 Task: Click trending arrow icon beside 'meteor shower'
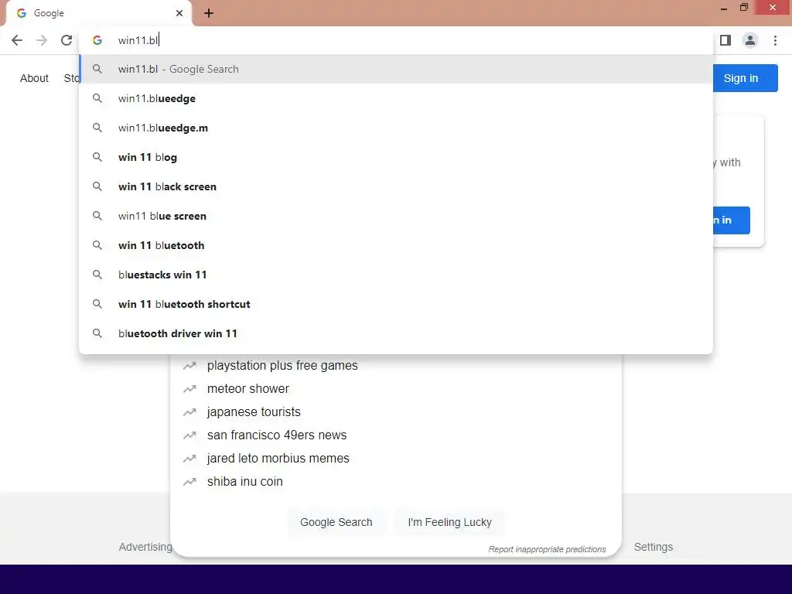click(189, 389)
